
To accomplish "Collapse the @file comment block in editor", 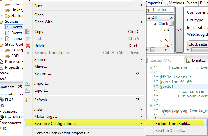I will coord(151,72).
